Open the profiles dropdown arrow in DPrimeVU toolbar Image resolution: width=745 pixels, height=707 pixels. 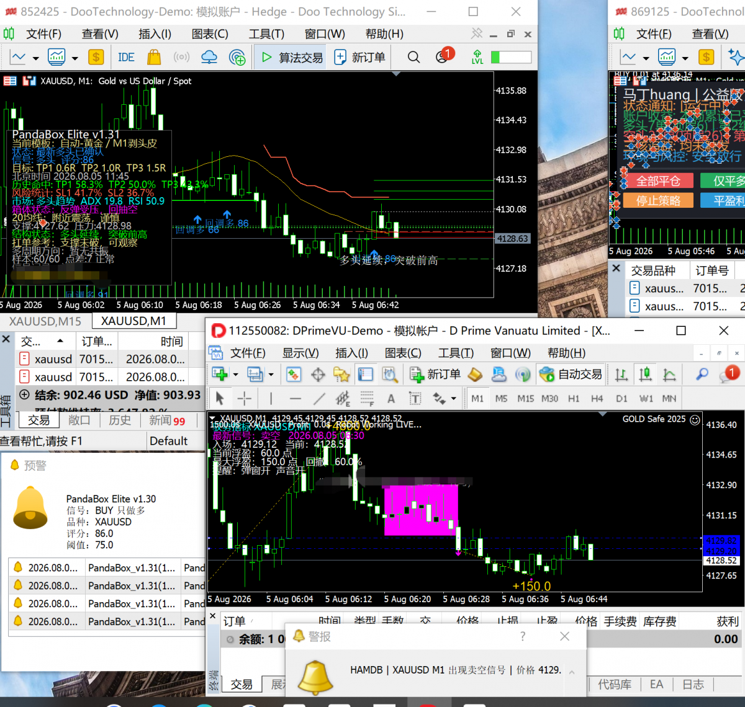(x=271, y=375)
